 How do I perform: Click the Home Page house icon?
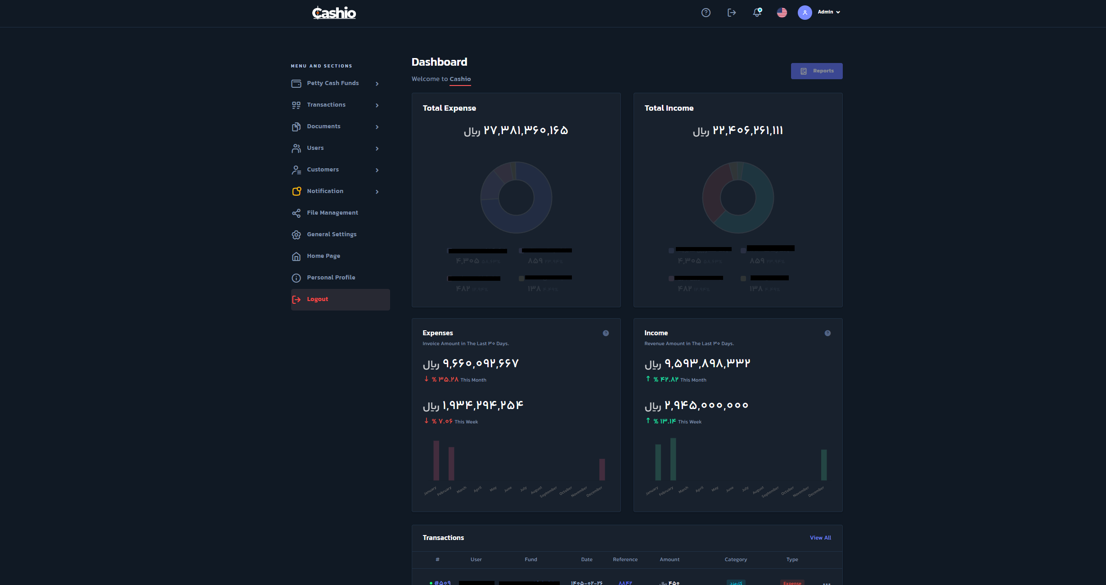coord(296,256)
